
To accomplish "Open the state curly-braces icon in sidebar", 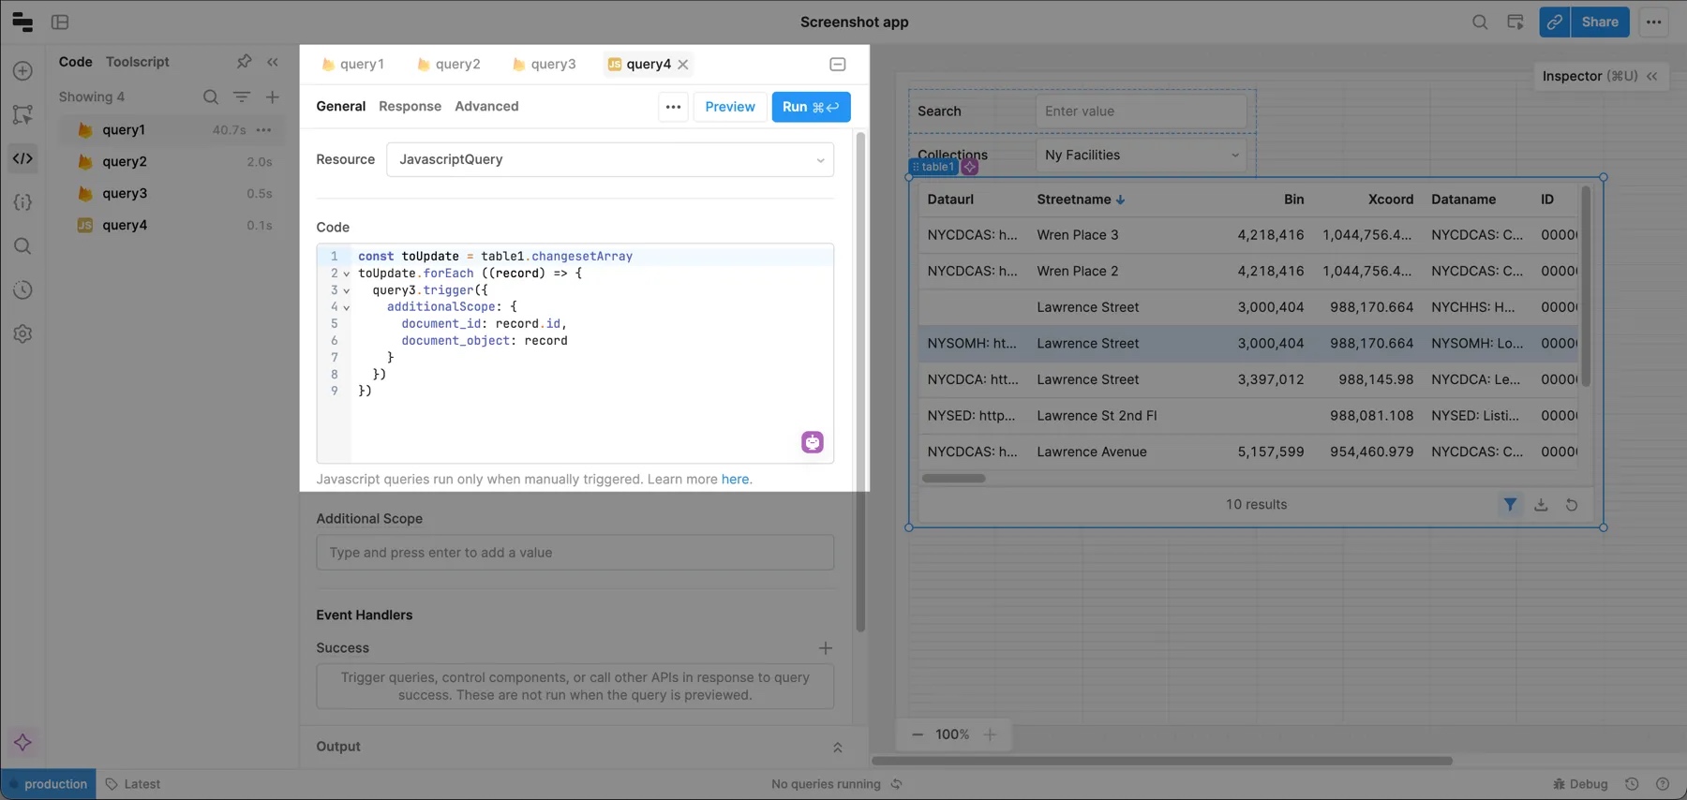I will tap(22, 202).
